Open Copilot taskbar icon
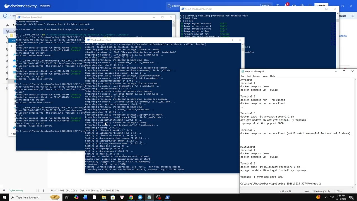 coord(76,197)
